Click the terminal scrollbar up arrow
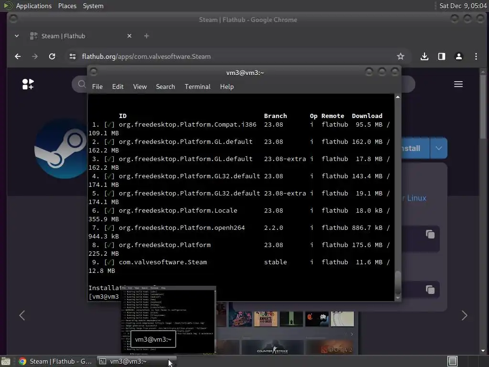489x367 pixels. 398,97
